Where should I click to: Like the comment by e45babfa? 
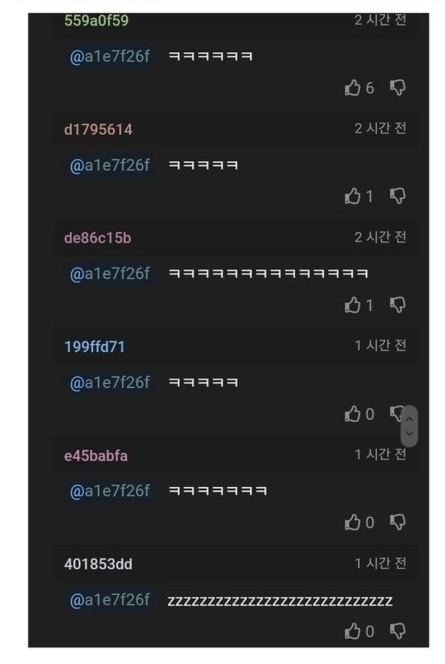(353, 522)
